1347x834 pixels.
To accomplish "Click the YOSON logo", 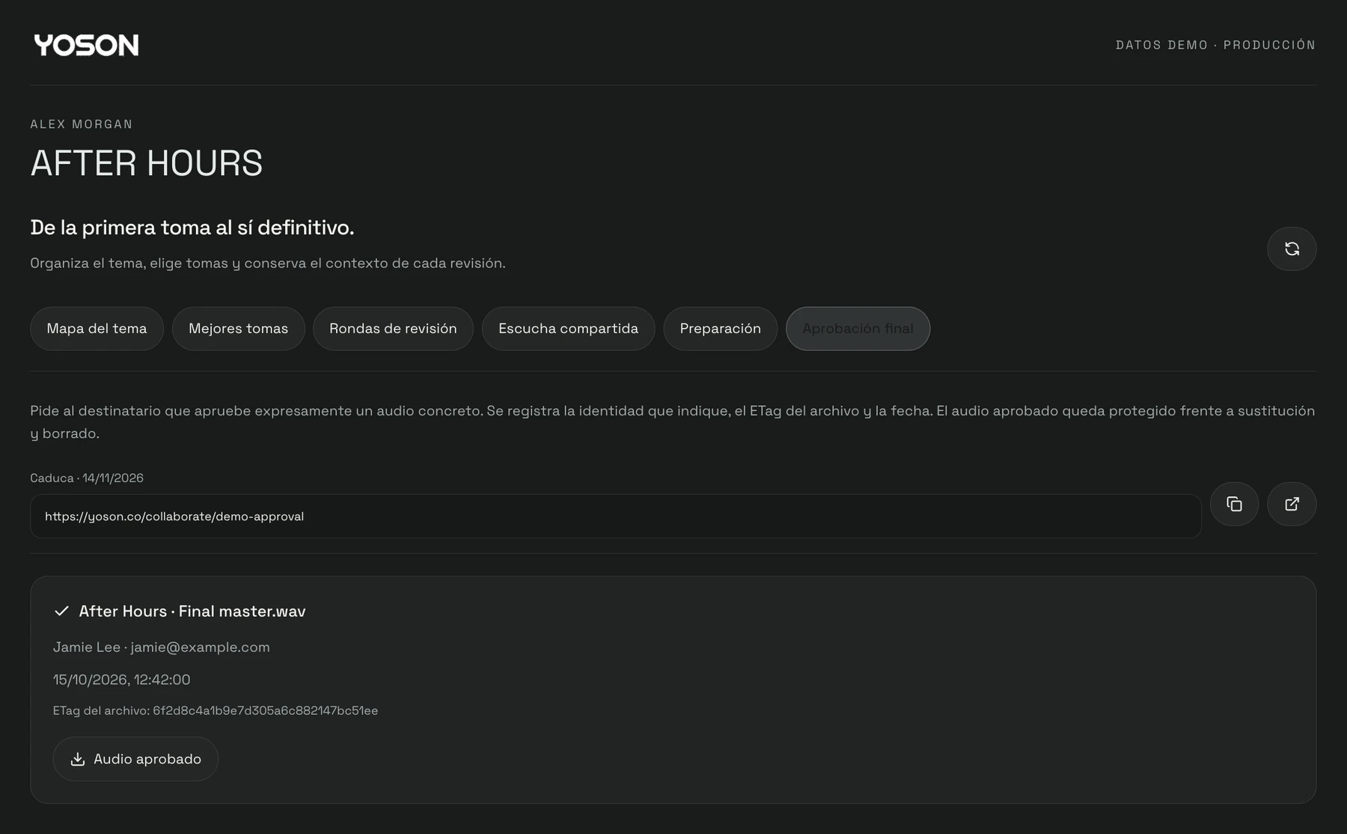I will tap(86, 45).
